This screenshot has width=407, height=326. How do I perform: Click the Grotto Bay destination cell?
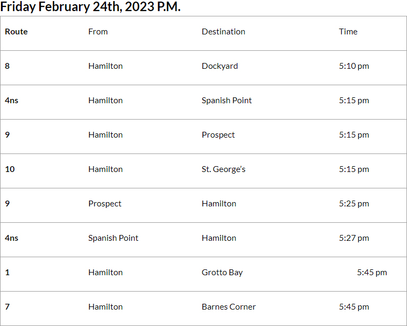click(x=222, y=273)
